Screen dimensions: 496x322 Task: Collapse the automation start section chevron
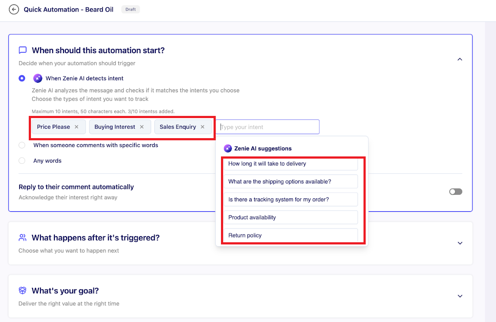click(460, 59)
